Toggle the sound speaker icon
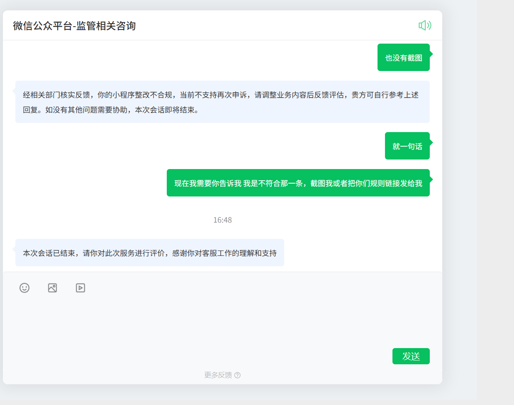 pyautogui.click(x=425, y=25)
